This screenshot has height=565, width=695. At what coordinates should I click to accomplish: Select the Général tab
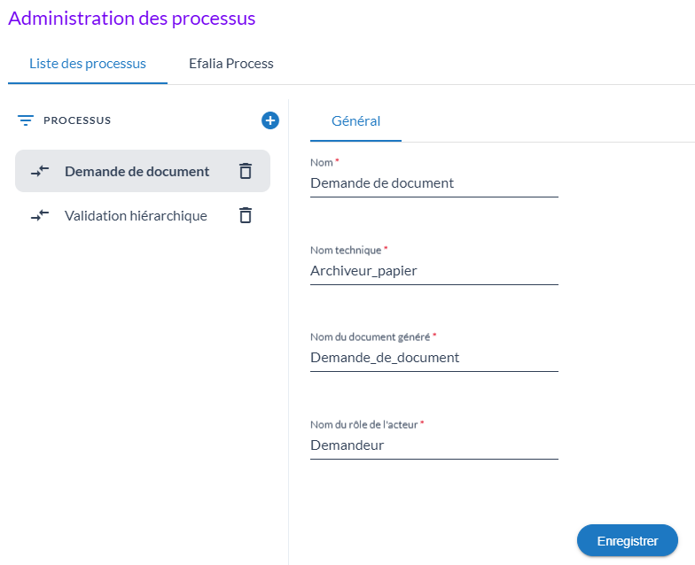point(355,121)
